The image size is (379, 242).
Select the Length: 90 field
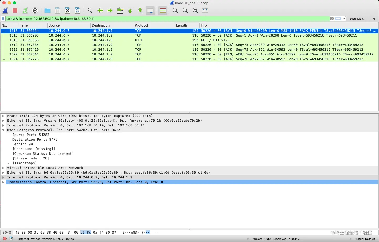tap(23, 144)
